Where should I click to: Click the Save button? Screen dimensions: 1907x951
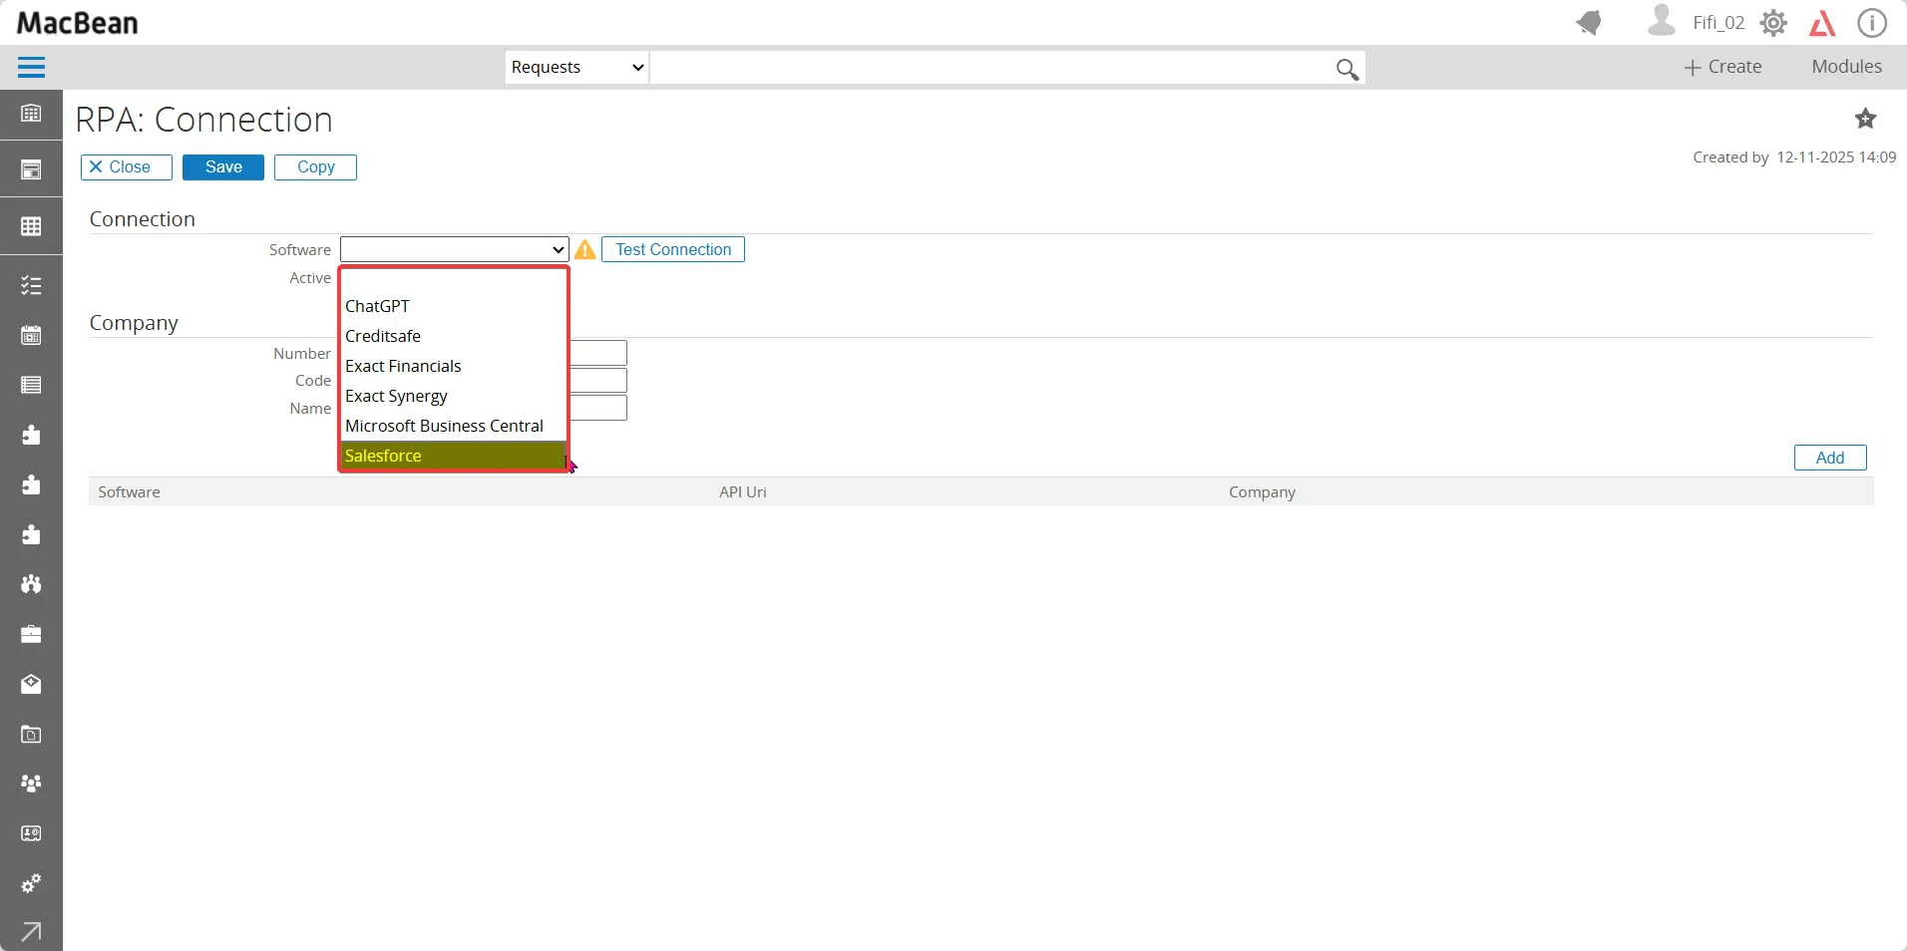click(223, 166)
